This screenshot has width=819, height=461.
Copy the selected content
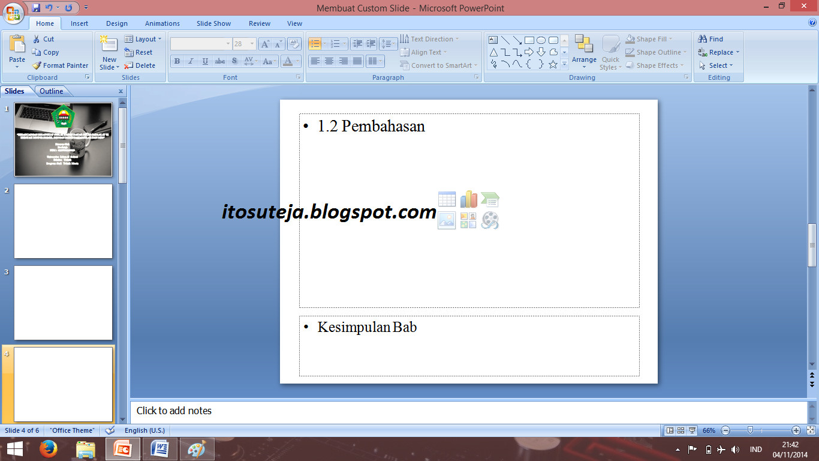[x=46, y=52]
